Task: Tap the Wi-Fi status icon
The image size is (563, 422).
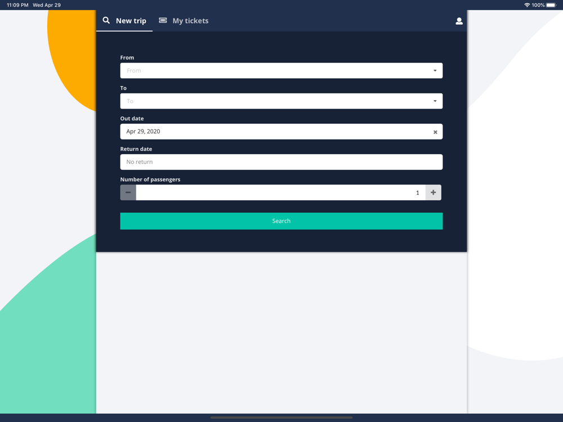Action: coord(527,5)
